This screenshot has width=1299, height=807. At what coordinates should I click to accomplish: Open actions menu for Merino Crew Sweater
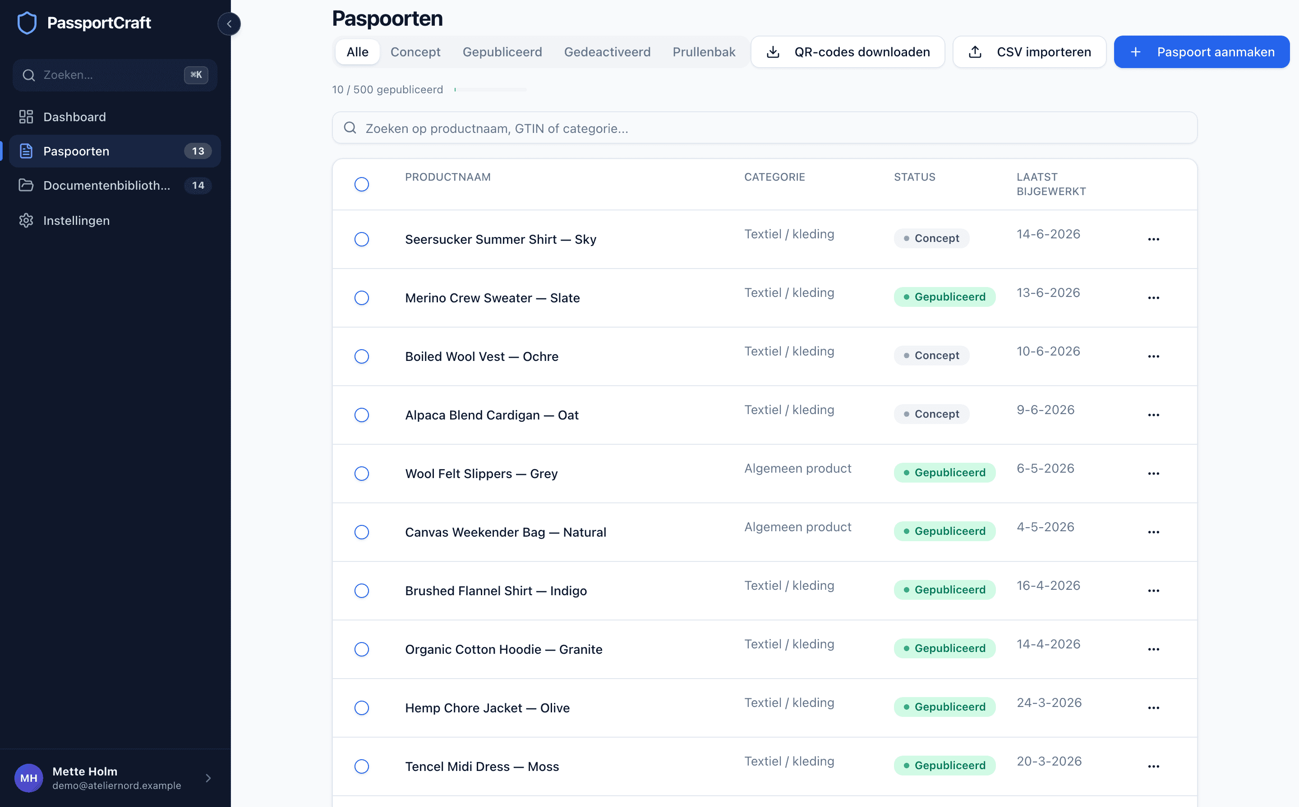[x=1153, y=298]
